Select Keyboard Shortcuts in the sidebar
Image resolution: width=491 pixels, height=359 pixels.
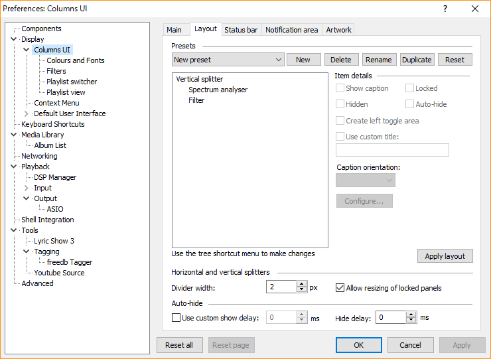click(53, 124)
